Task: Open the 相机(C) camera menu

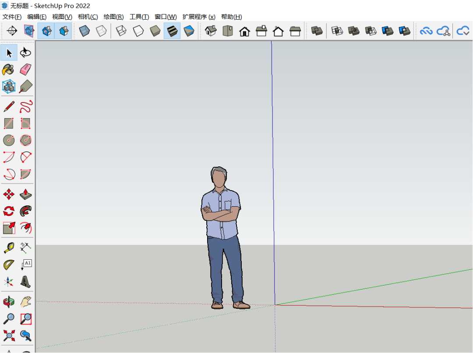Action: 88,17
